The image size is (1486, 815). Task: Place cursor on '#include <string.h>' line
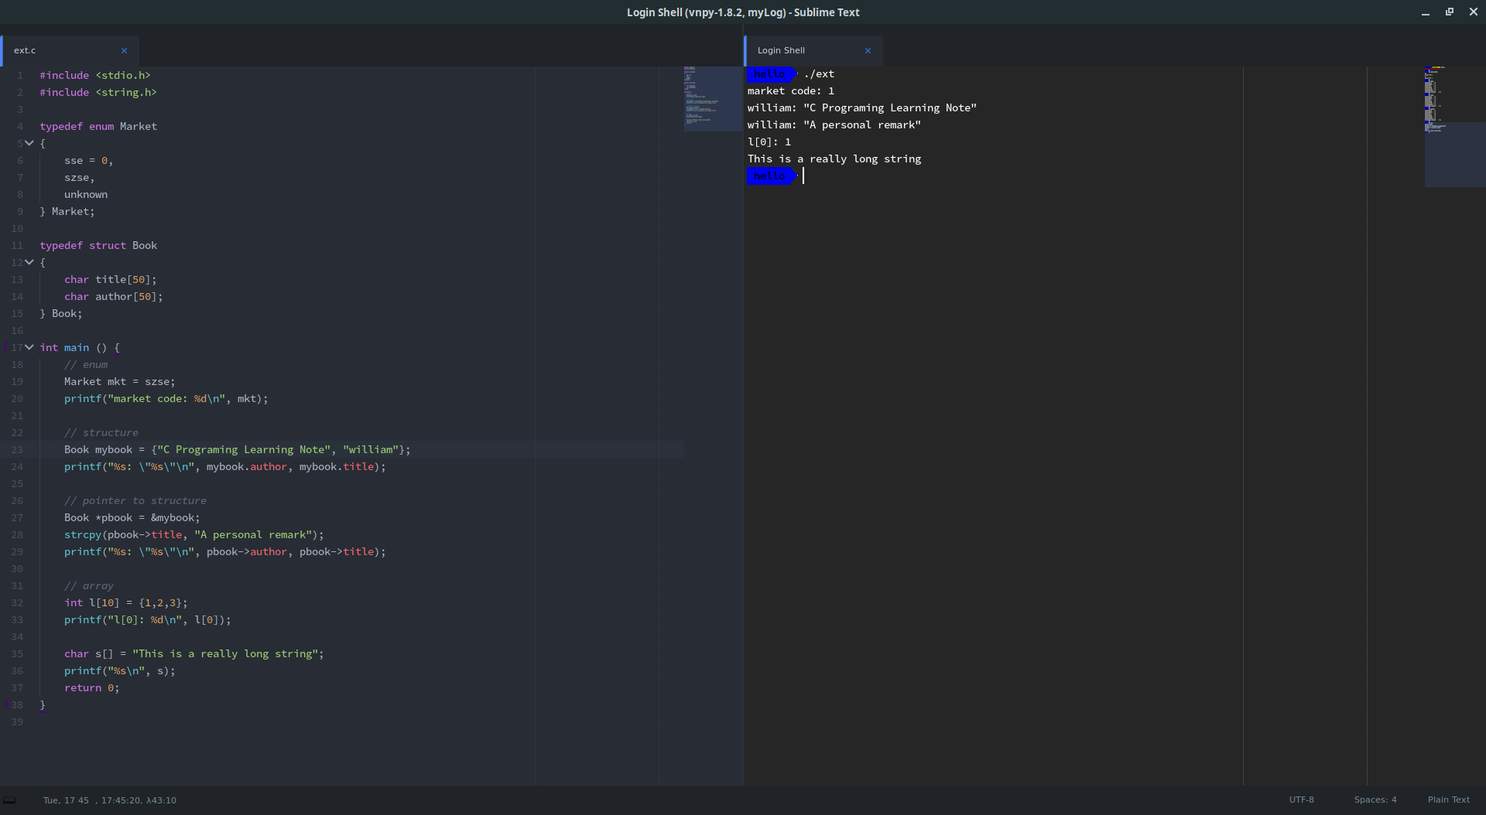click(98, 92)
